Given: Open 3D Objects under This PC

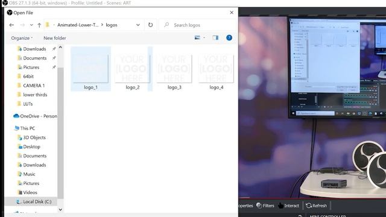Looking at the screenshot, I should tap(31, 137).
